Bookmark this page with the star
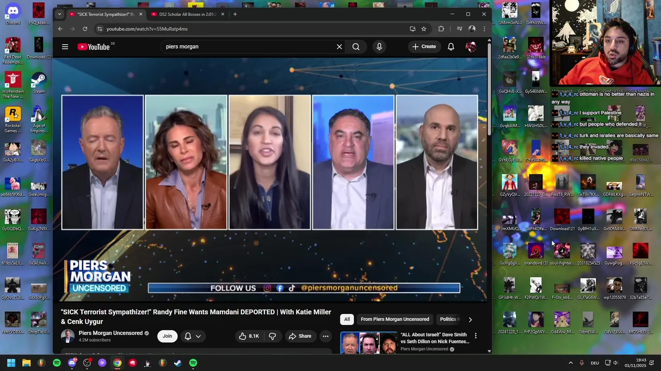661x371 pixels. pos(424,29)
